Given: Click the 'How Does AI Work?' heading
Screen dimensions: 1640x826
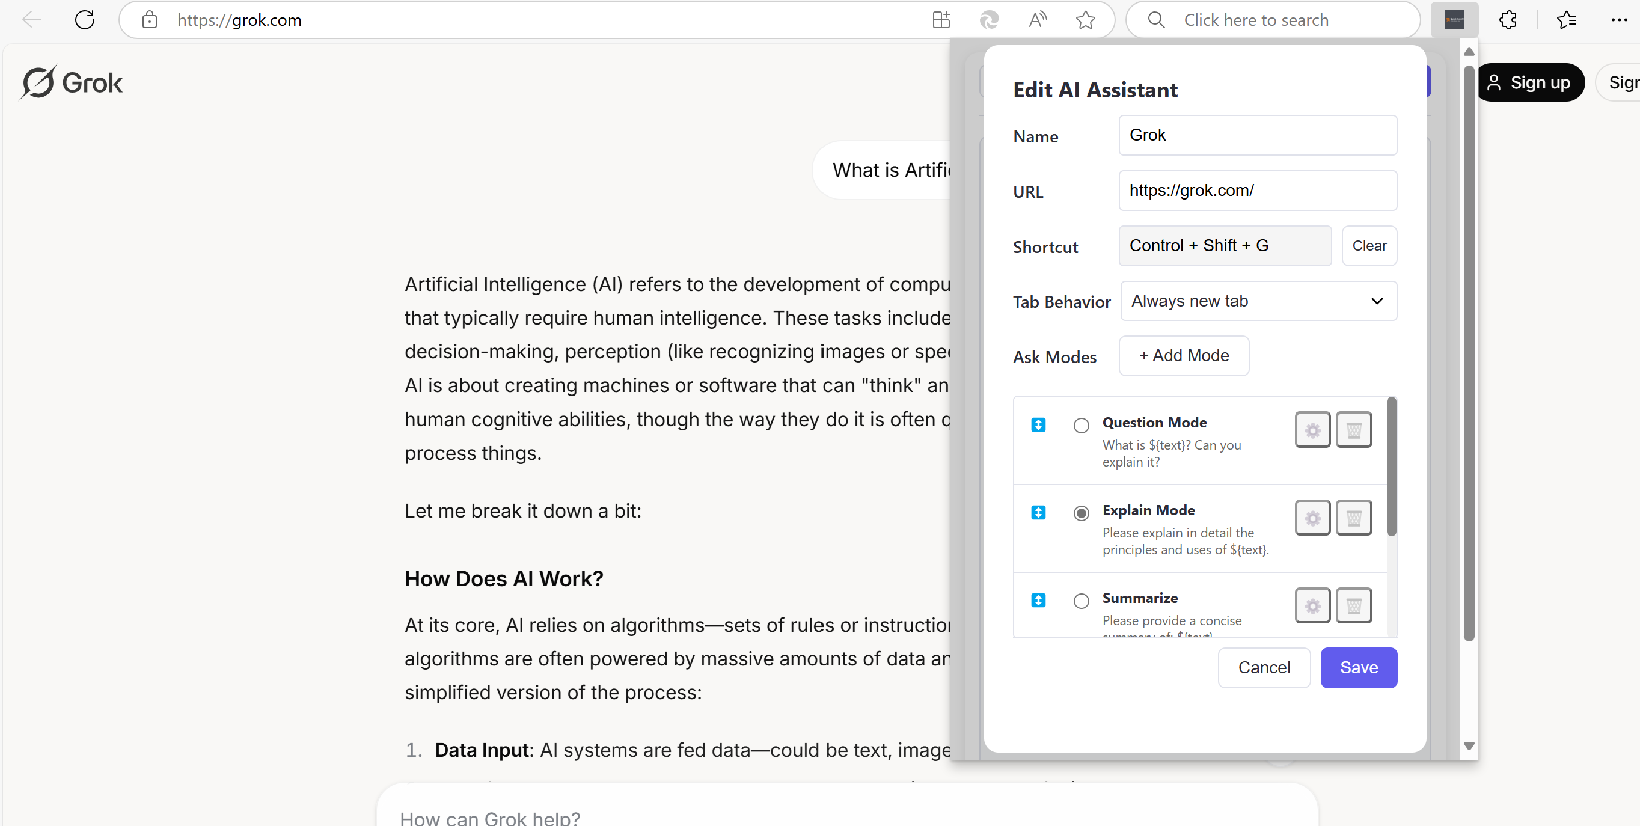Looking at the screenshot, I should click(x=504, y=579).
